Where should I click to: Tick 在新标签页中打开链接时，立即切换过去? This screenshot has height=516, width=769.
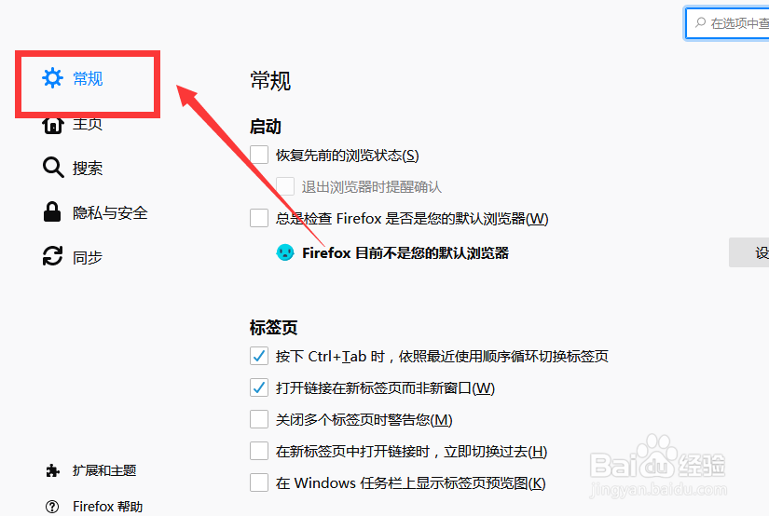(x=259, y=451)
